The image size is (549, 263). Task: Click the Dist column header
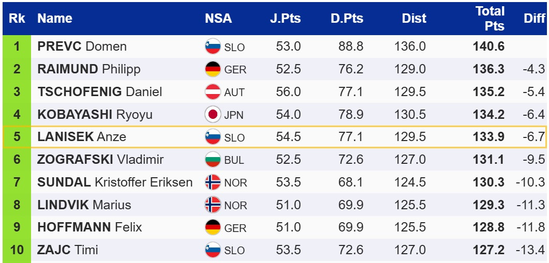(414, 18)
